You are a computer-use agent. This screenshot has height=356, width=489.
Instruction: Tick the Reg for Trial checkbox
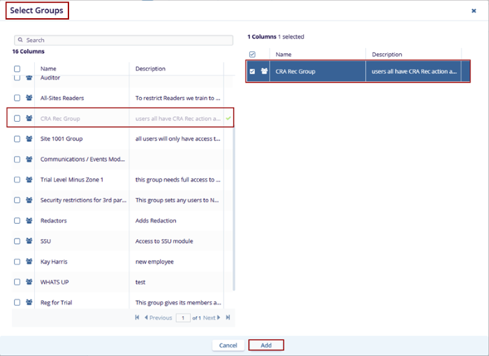click(x=17, y=302)
